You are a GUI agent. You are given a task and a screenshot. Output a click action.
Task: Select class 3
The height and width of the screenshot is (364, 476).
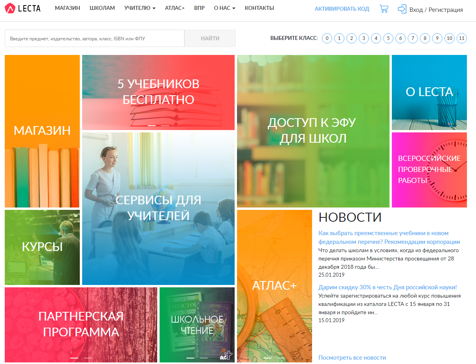364,38
